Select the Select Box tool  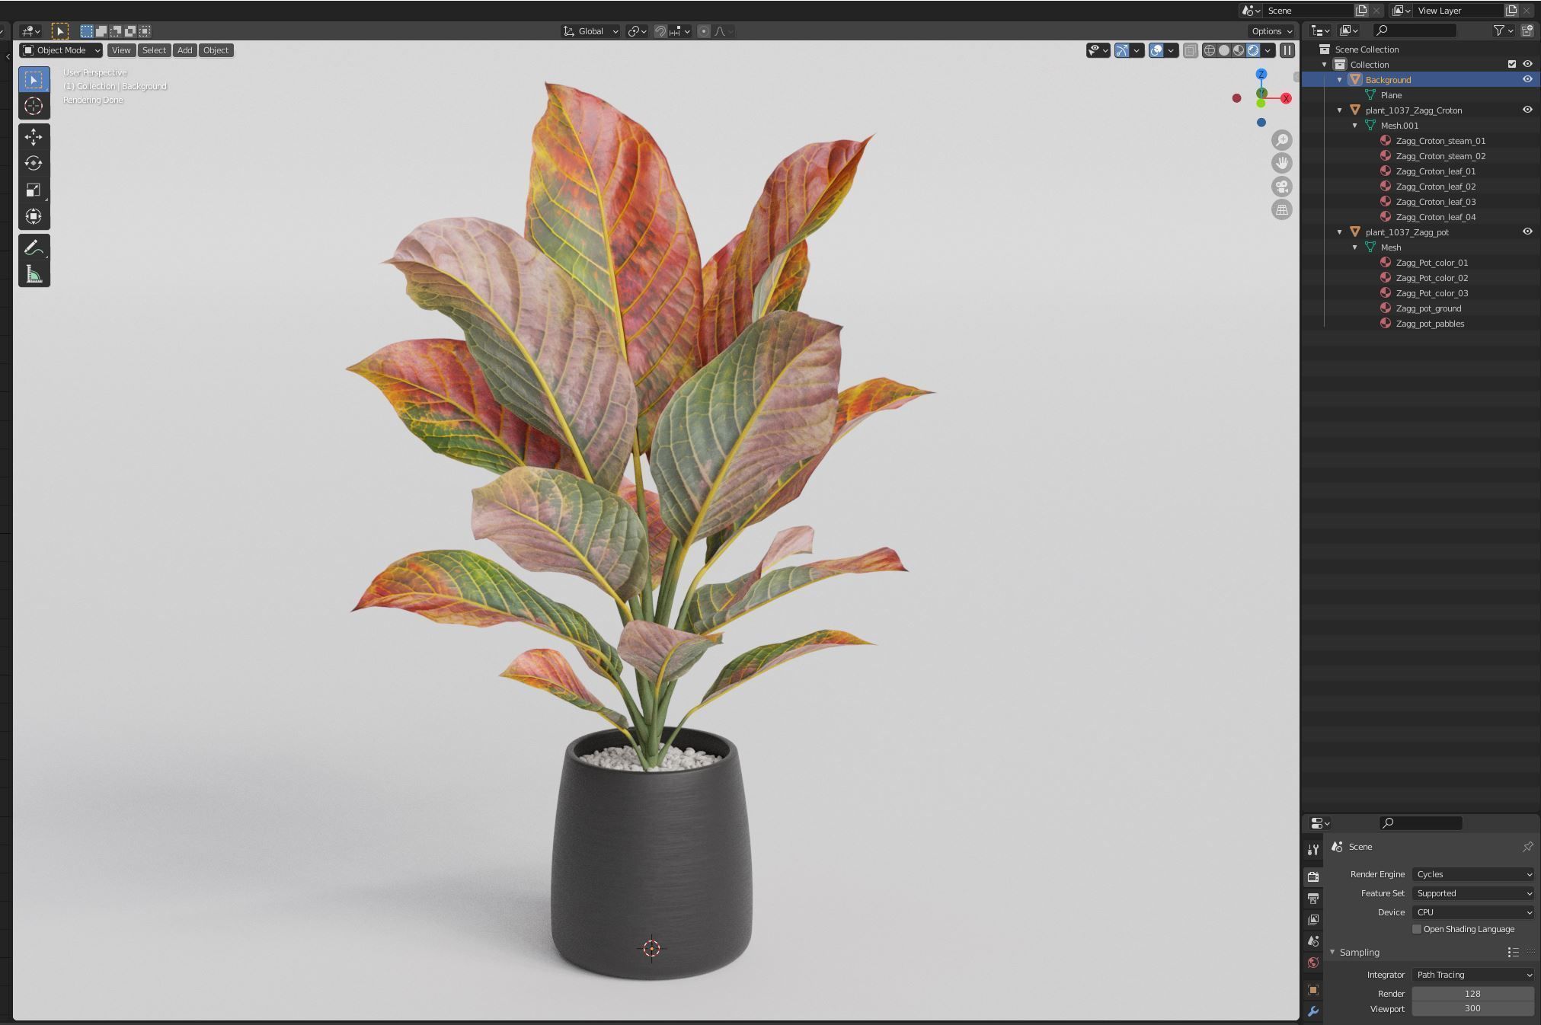(34, 79)
